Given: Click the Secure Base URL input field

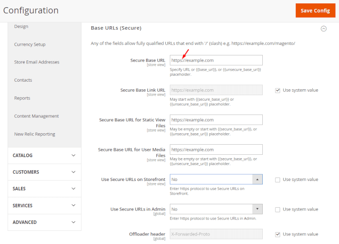Looking at the screenshot, I should click(x=216, y=60).
